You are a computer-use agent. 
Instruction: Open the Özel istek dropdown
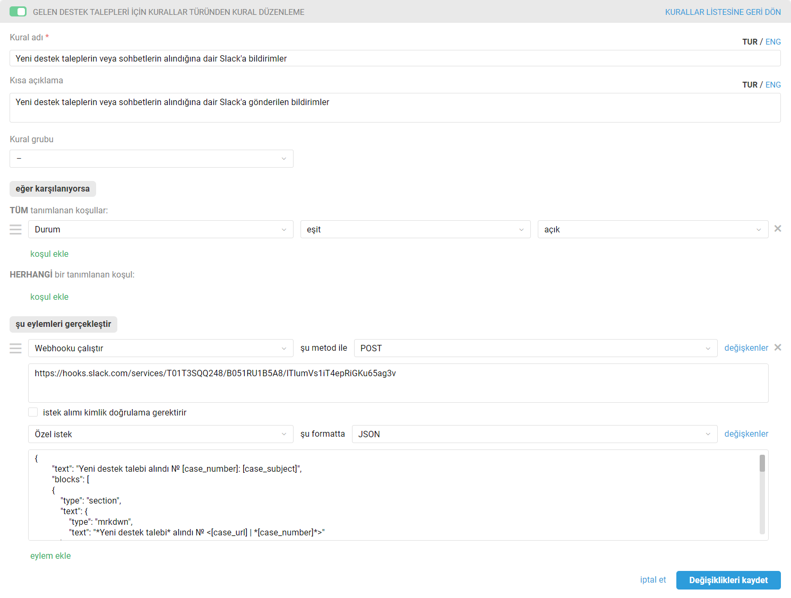point(161,434)
